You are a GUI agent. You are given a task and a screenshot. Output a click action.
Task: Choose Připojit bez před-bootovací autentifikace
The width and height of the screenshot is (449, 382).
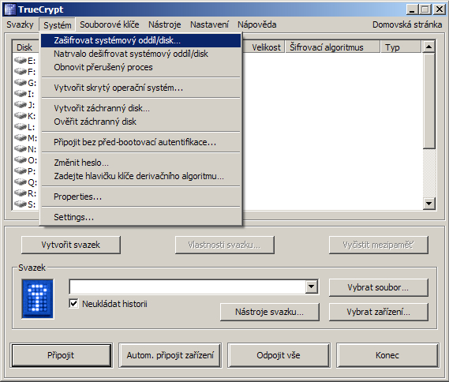coord(141,142)
